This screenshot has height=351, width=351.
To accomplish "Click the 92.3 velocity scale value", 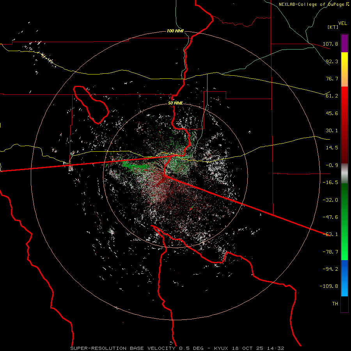I will pos(332,61).
